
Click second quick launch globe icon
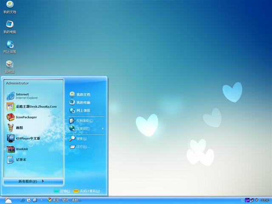click(28, 200)
